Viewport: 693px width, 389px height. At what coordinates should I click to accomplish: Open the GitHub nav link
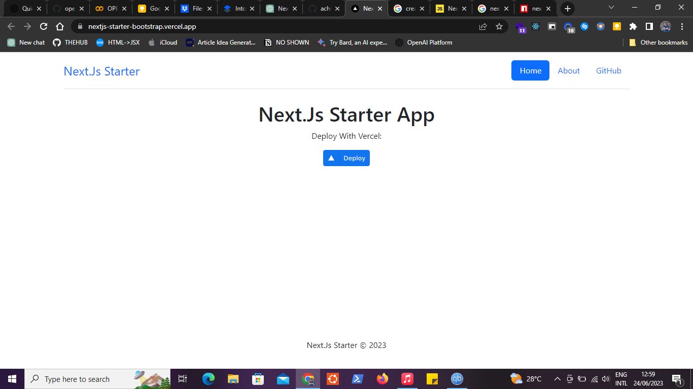click(609, 70)
